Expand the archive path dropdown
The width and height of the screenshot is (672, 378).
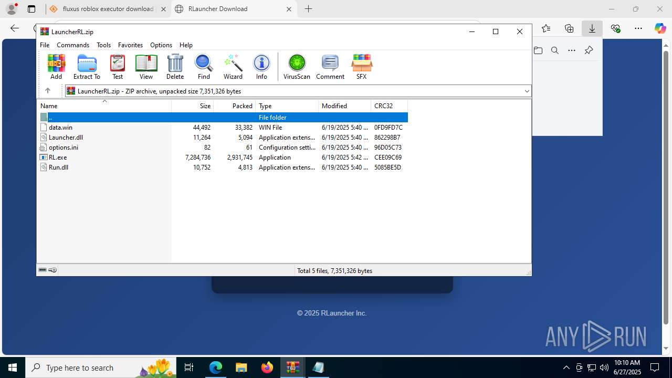(527, 91)
